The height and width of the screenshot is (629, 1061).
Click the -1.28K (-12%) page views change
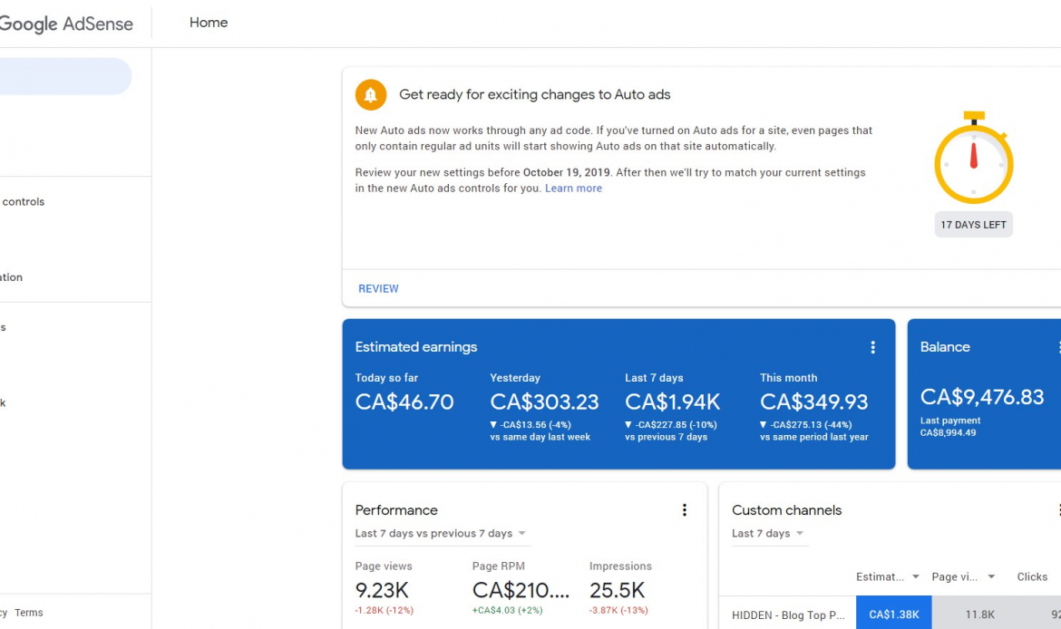click(384, 610)
